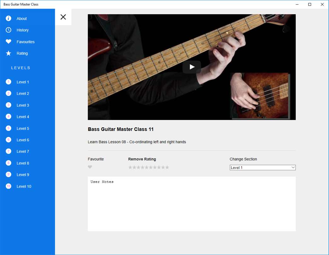Minimize the Bass Guitar Master Class window
Image resolution: width=329 pixels, height=255 pixels.
(x=297, y=4)
